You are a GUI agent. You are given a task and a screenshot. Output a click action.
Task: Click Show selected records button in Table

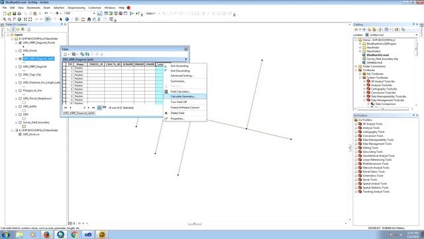[105, 108]
